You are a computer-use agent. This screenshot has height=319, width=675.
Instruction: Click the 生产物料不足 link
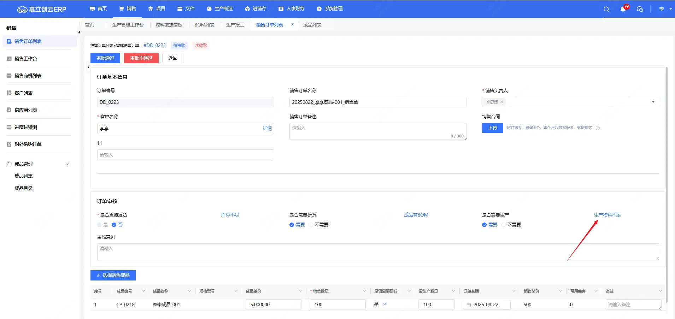607,215
